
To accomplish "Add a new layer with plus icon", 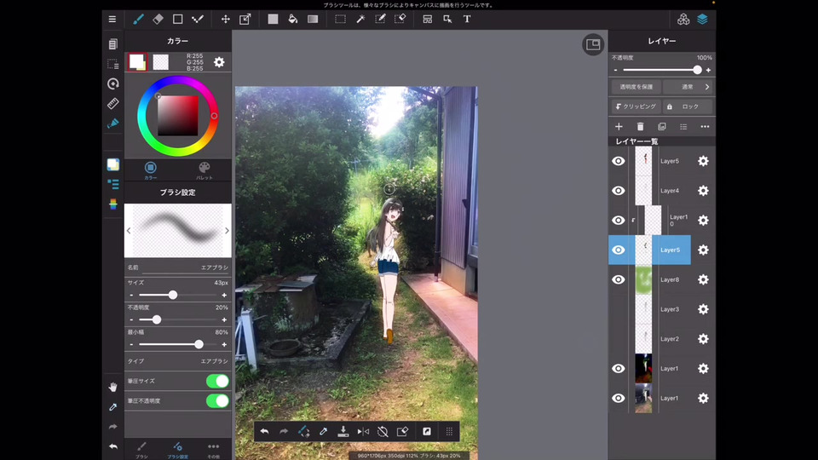I will pos(619,127).
